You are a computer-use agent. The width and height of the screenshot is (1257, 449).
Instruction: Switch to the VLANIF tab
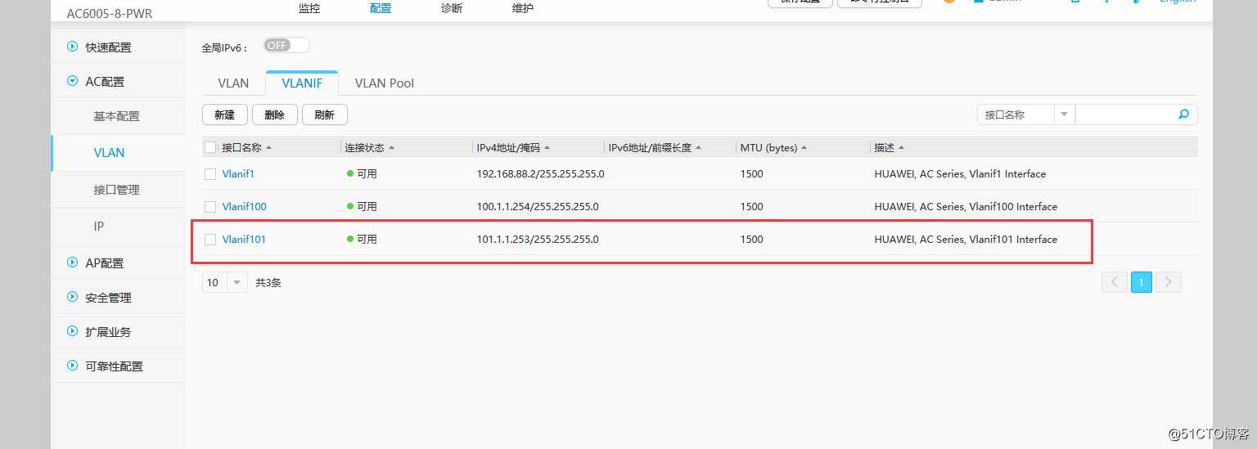tap(302, 83)
